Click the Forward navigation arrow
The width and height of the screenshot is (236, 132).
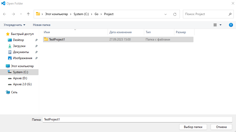[x=13, y=14]
